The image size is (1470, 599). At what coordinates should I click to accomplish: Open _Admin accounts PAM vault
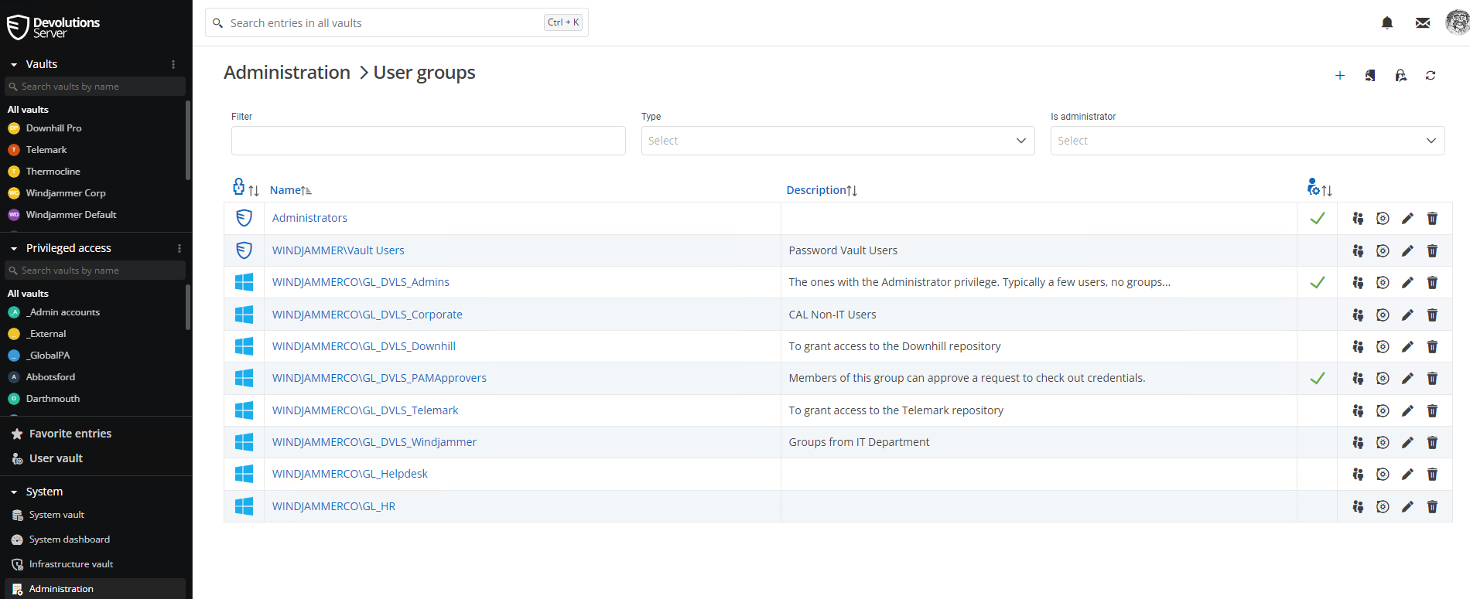[63, 312]
